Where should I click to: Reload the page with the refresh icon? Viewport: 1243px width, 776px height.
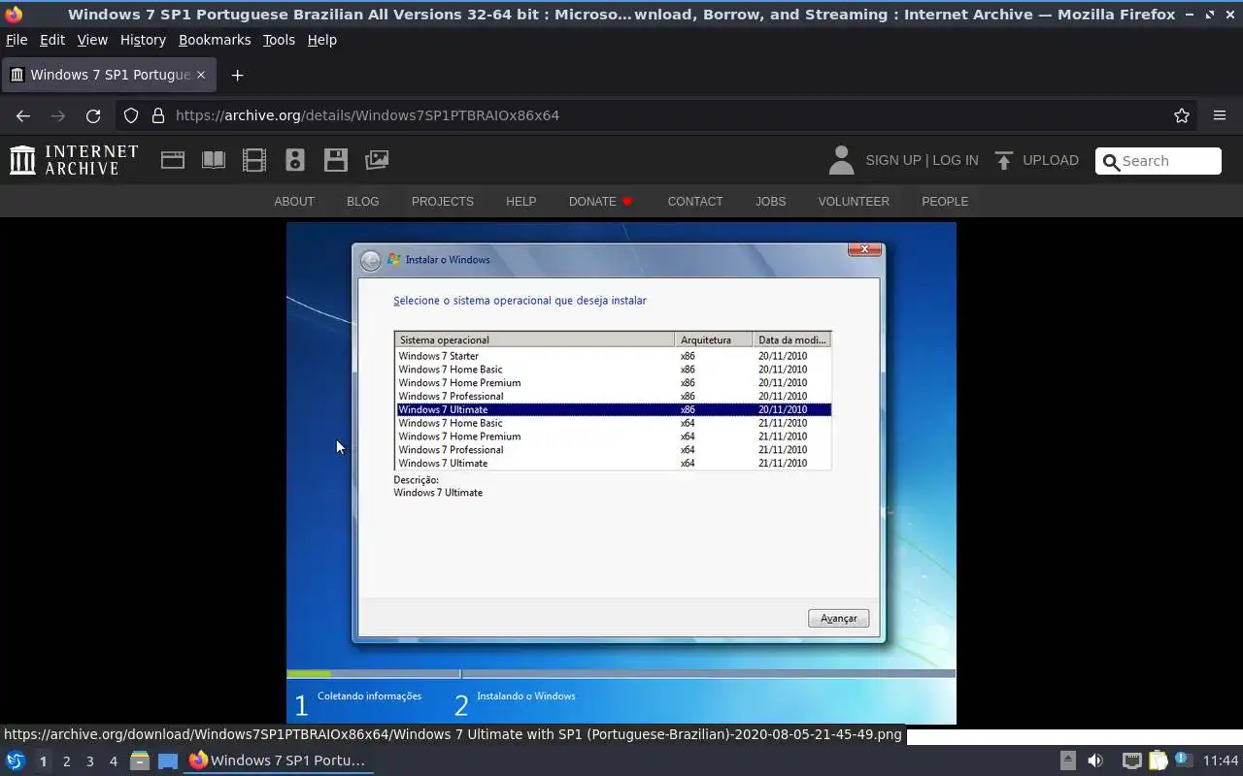tap(93, 115)
